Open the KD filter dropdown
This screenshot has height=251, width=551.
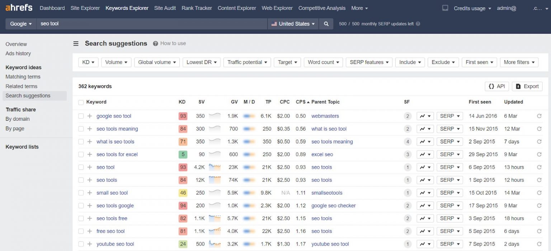coord(88,62)
